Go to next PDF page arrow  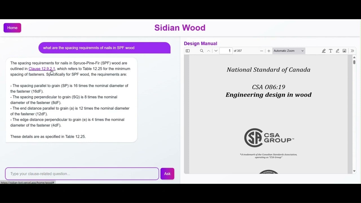coord(216,51)
